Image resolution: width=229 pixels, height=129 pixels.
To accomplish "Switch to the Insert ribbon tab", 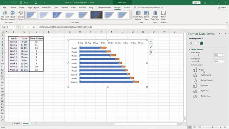I will coord(22,8).
